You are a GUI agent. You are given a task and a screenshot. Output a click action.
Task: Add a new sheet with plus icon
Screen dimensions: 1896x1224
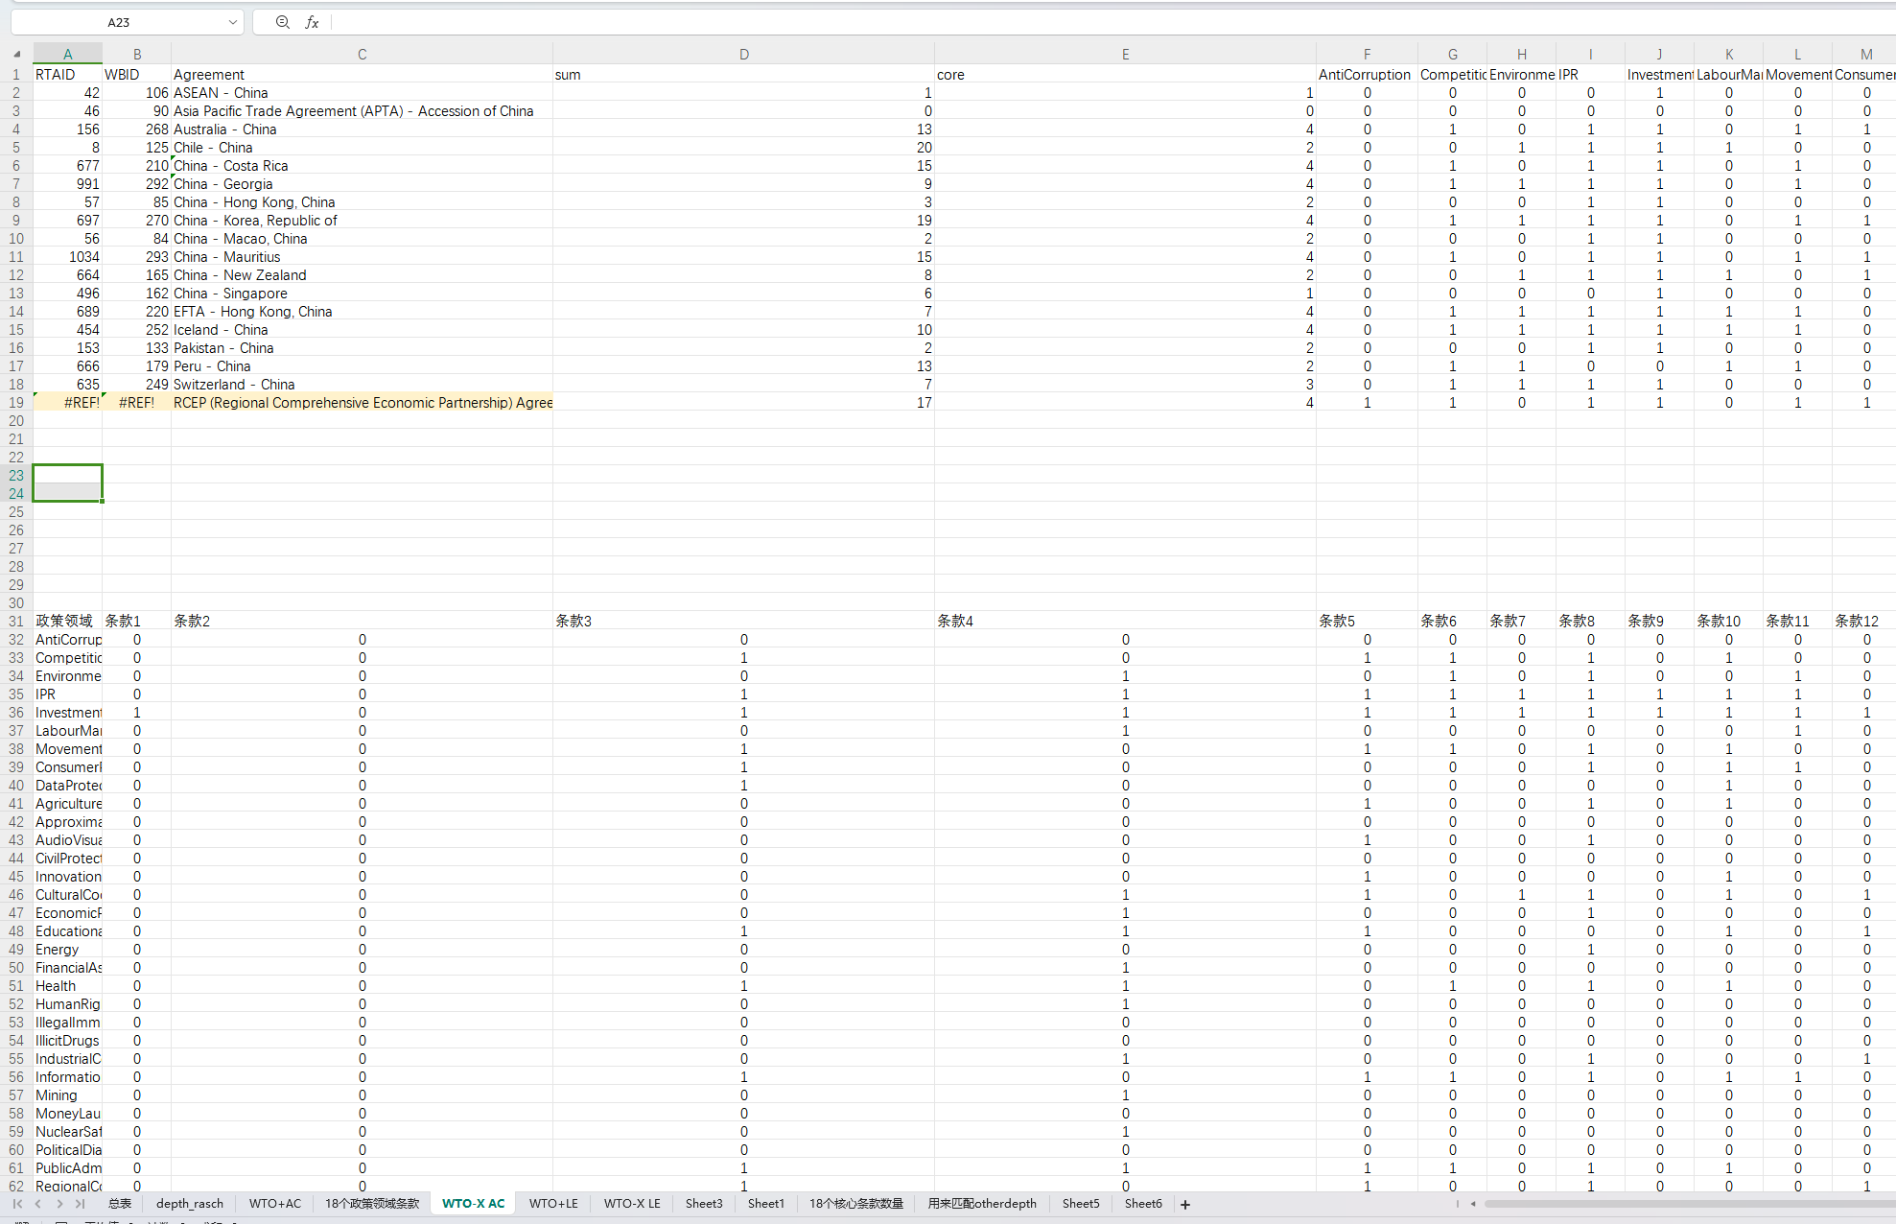click(1185, 1205)
